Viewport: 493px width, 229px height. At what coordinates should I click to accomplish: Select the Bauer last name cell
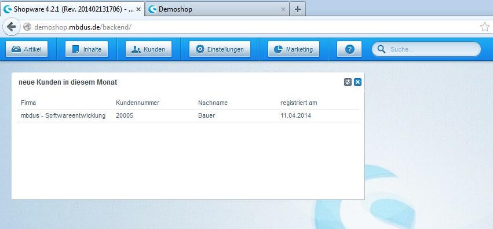click(x=207, y=115)
